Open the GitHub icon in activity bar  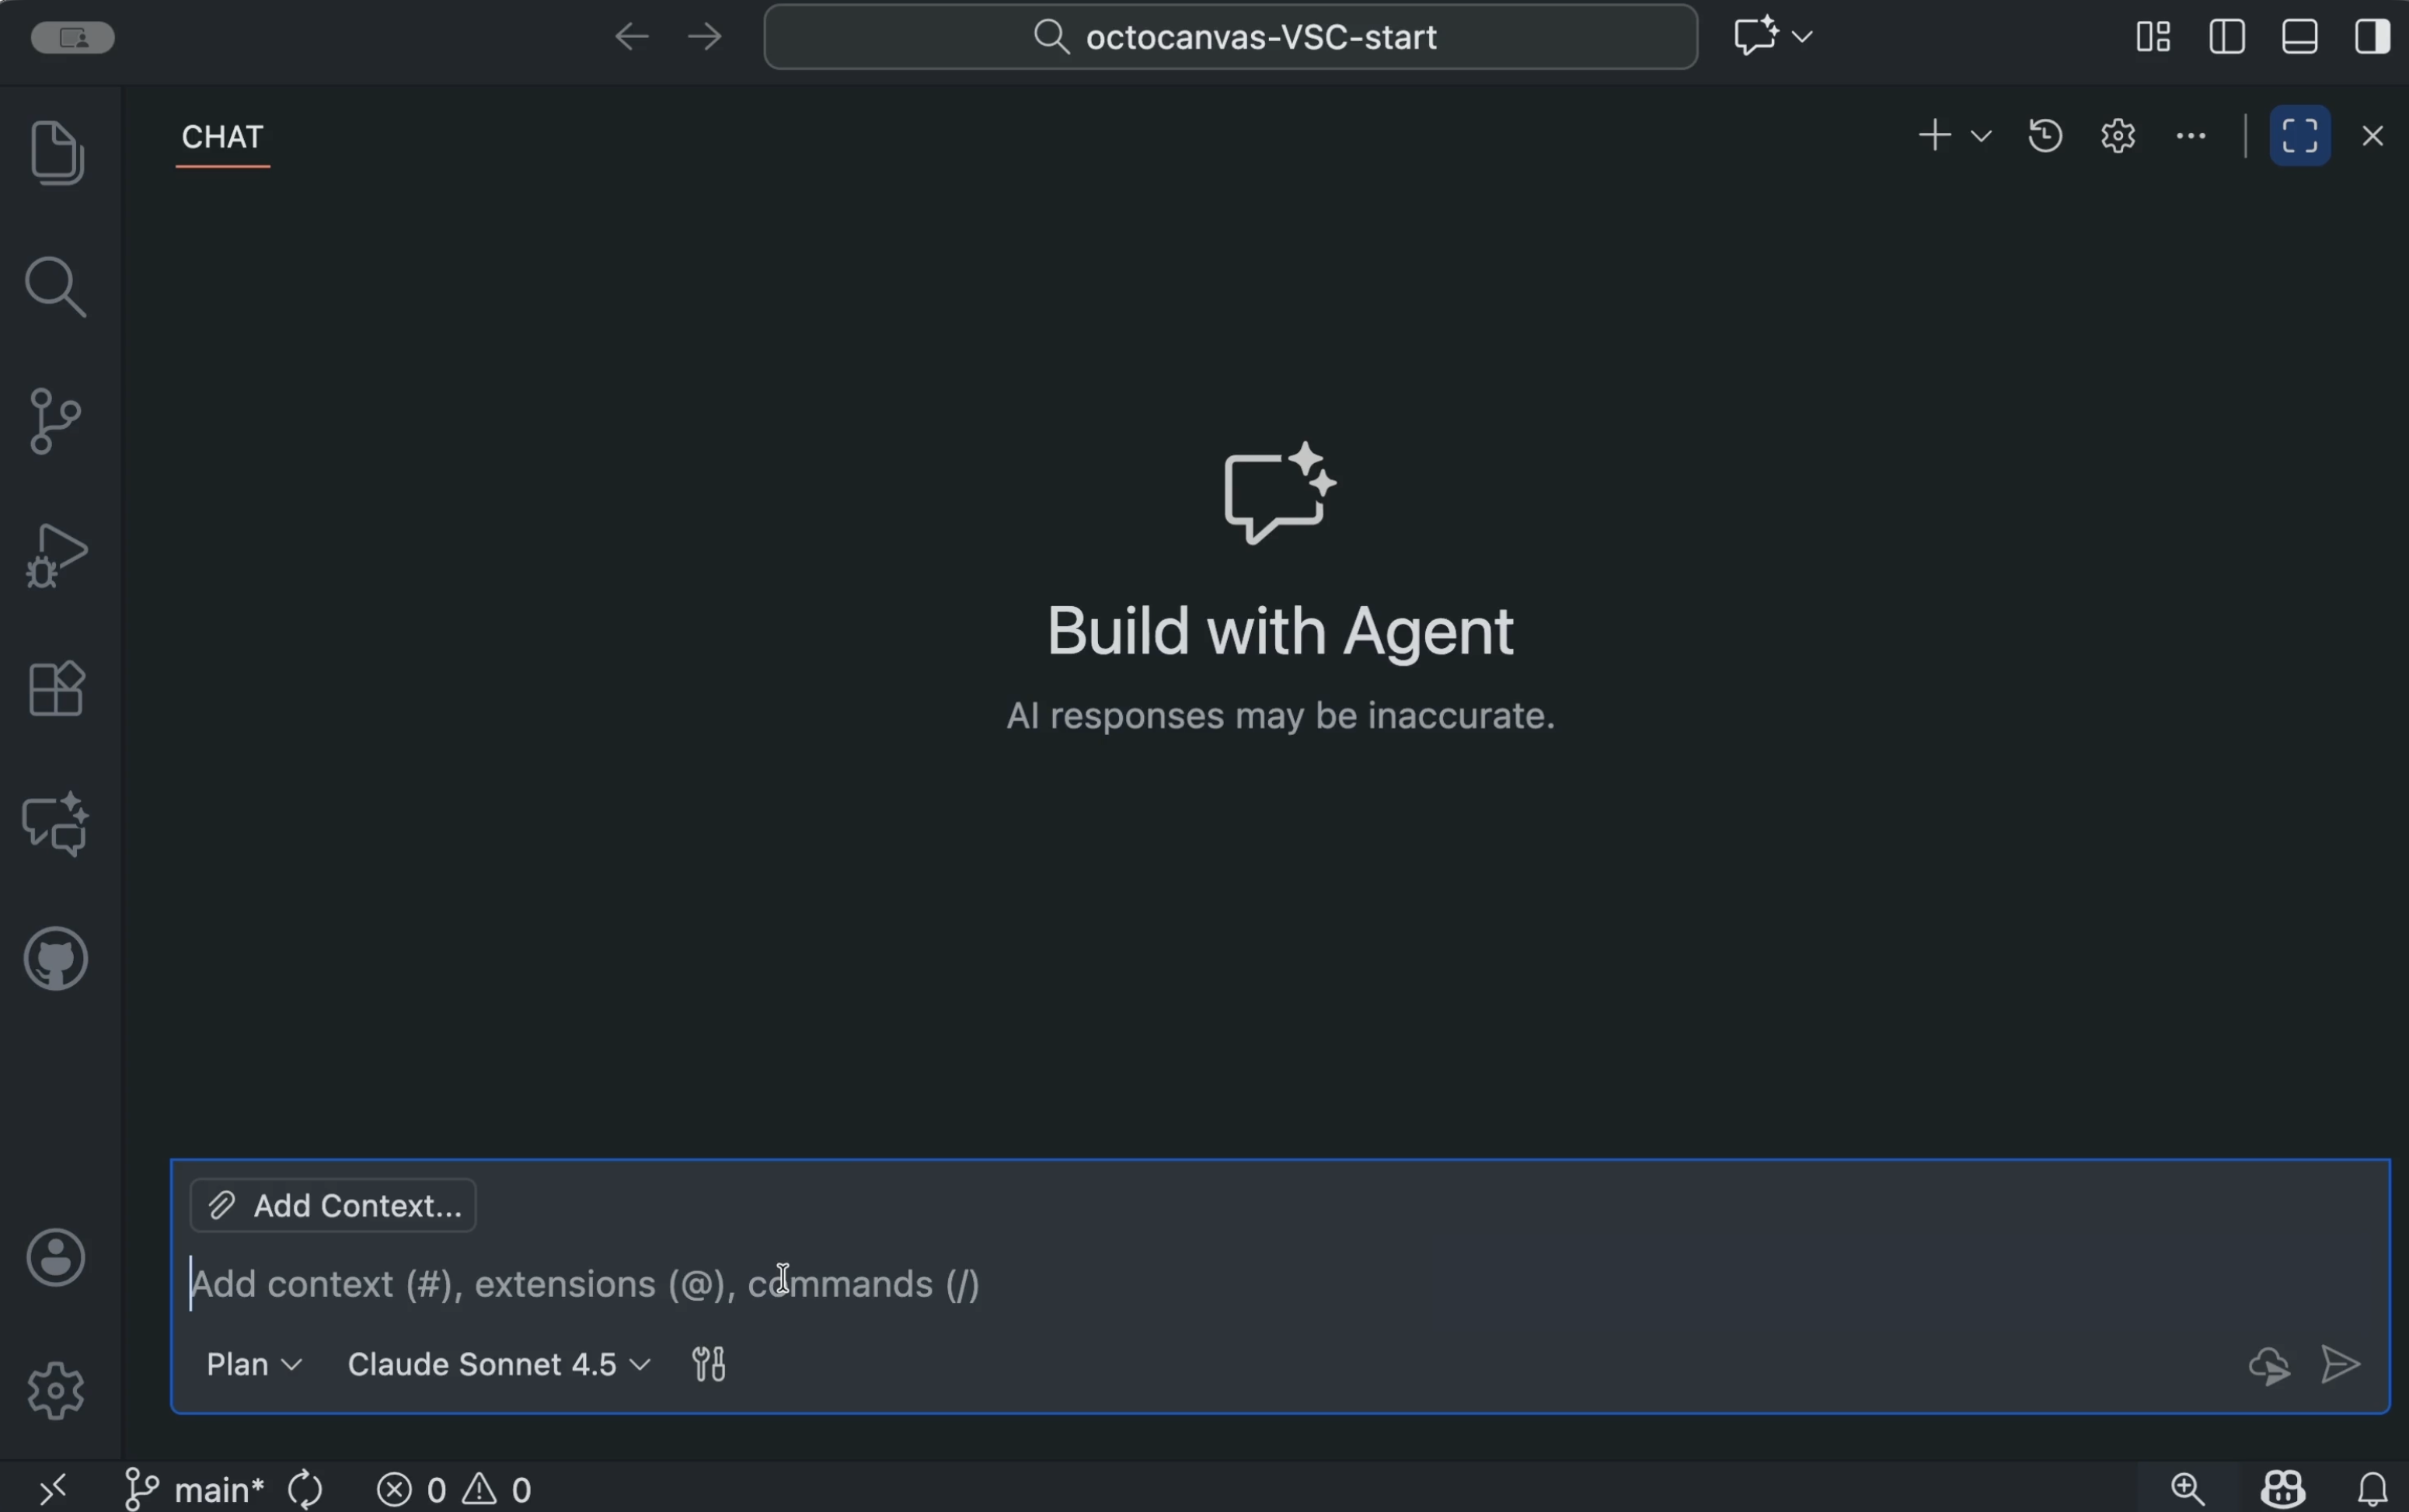(56, 958)
